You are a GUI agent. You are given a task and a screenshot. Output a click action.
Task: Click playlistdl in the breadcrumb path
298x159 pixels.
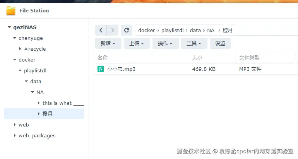pos(172,31)
